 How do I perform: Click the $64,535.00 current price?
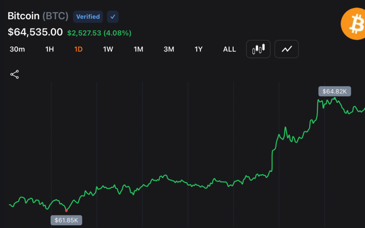(x=35, y=32)
